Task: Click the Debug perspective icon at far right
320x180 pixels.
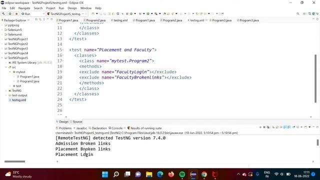Action: tap(317, 13)
